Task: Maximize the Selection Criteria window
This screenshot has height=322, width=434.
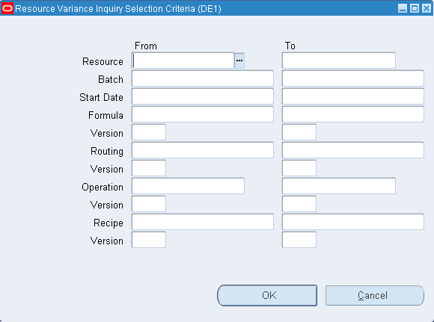Action: (415, 8)
